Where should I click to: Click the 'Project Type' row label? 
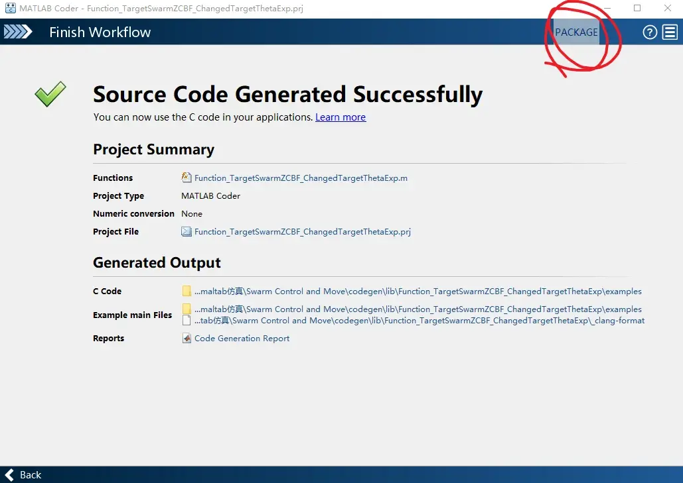click(118, 196)
